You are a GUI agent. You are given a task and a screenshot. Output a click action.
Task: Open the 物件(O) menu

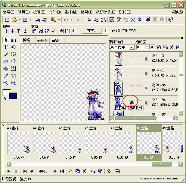(55, 12)
